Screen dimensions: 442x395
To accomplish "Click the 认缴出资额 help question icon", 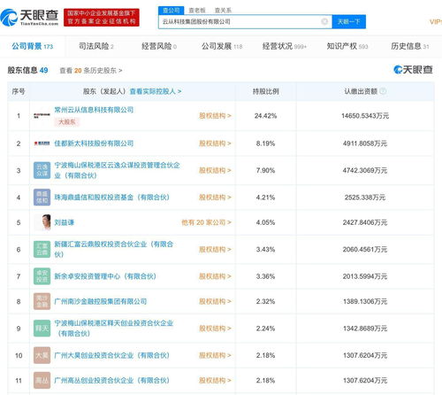I will pyautogui.click(x=383, y=91).
